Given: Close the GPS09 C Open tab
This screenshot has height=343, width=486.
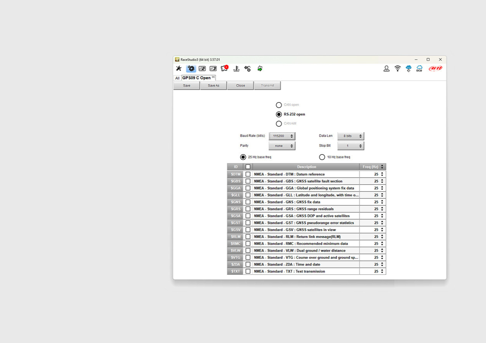Looking at the screenshot, I should [x=213, y=77].
